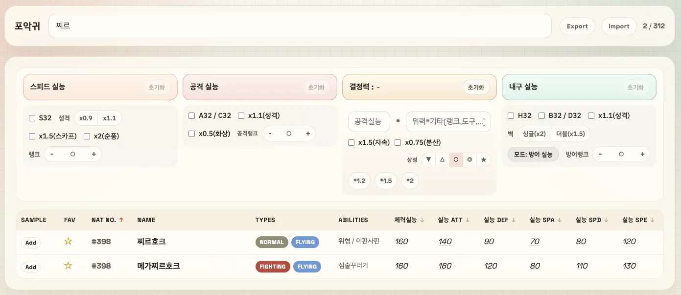Decrease 방어랭크 with minus

(600, 154)
